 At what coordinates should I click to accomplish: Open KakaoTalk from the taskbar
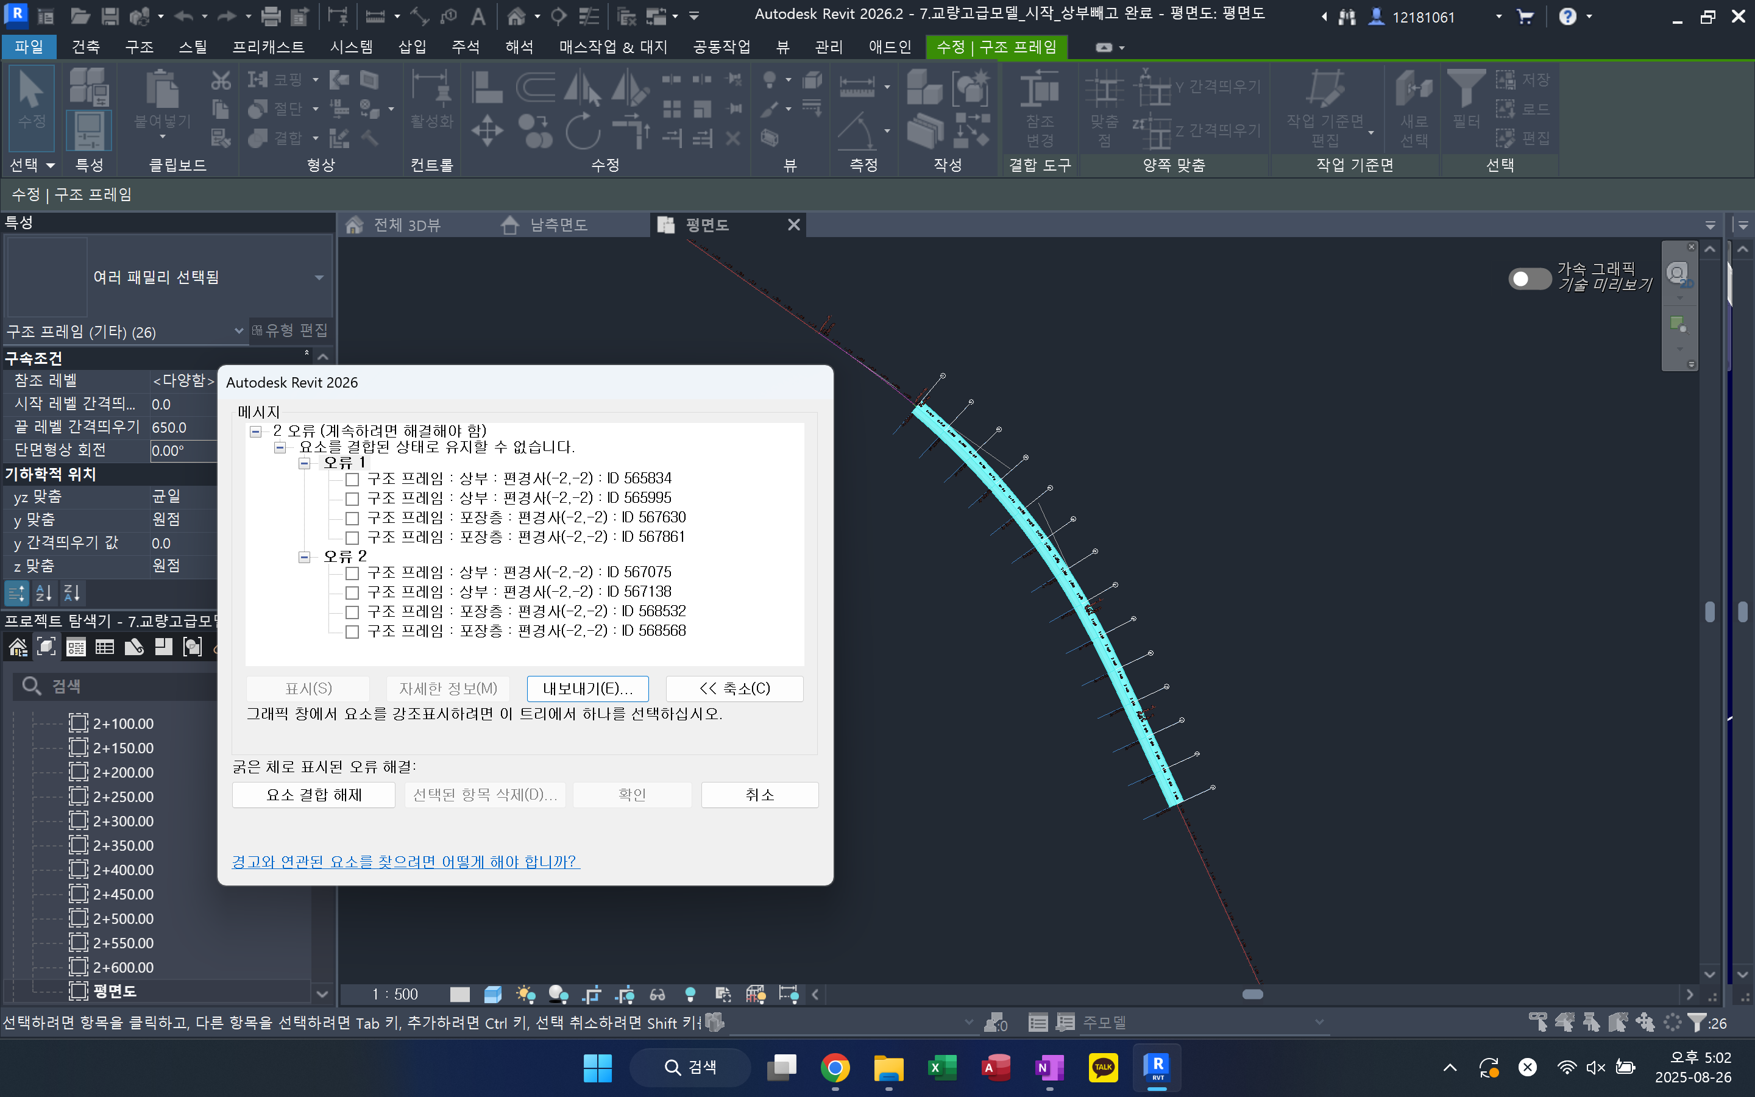1102,1067
